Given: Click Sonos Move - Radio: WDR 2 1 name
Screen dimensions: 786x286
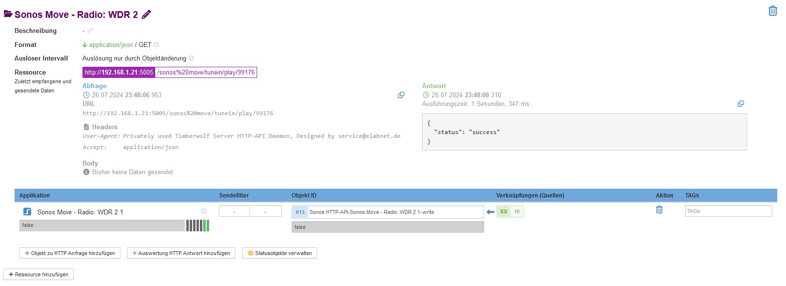Looking at the screenshot, I should (80, 212).
